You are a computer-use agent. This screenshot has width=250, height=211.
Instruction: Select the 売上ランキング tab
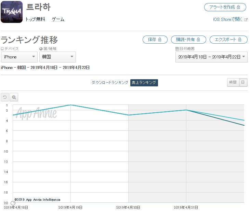[144, 83]
